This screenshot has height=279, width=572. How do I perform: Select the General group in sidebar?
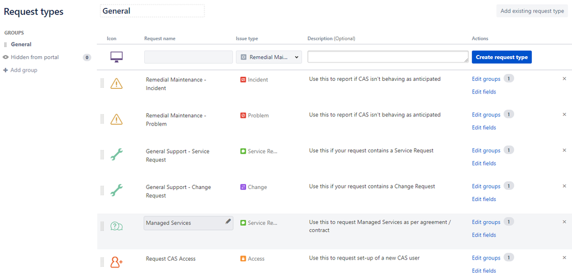pyautogui.click(x=21, y=44)
